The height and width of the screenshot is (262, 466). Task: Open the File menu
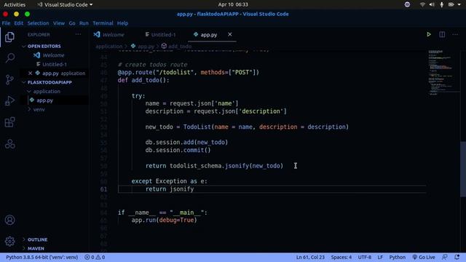pos(6,23)
